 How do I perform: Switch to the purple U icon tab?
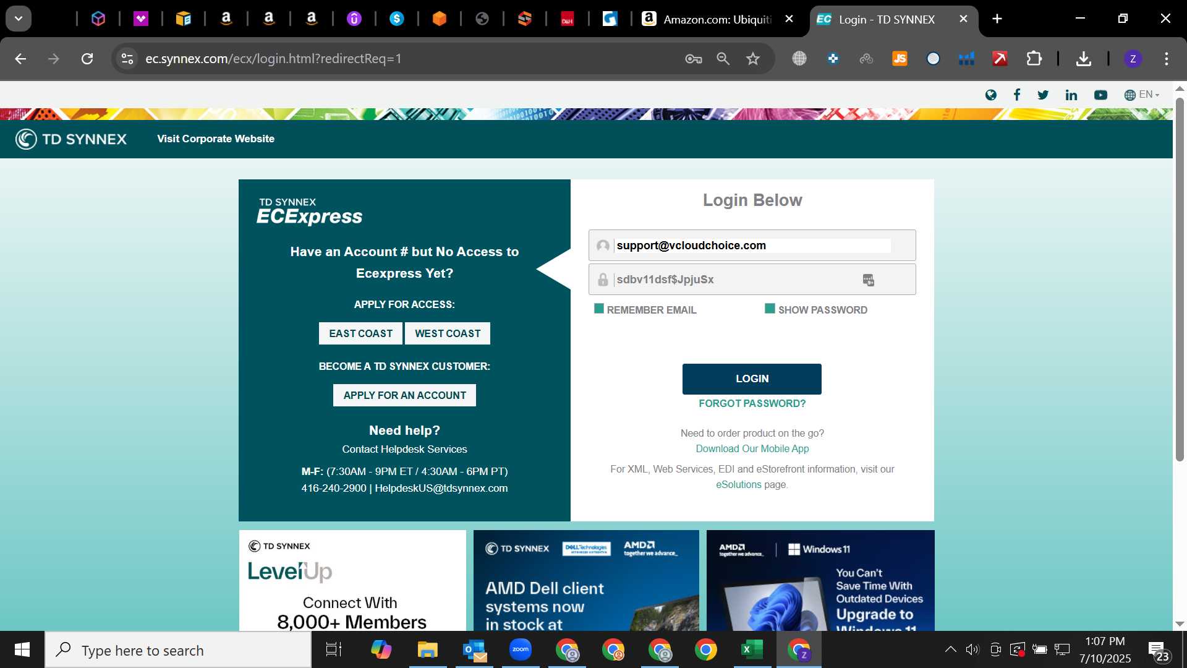(x=354, y=19)
